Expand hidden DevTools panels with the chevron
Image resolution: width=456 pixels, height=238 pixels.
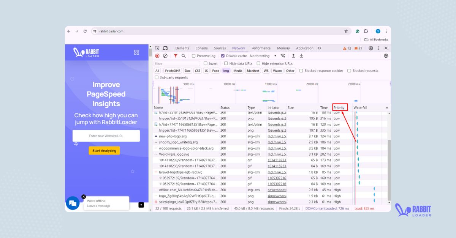click(319, 48)
